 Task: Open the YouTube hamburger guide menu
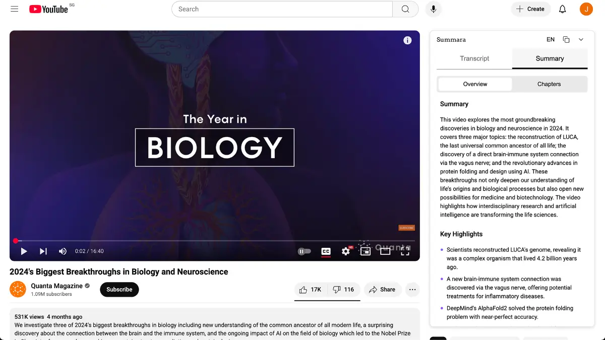pyautogui.click(x=14, y=9)
